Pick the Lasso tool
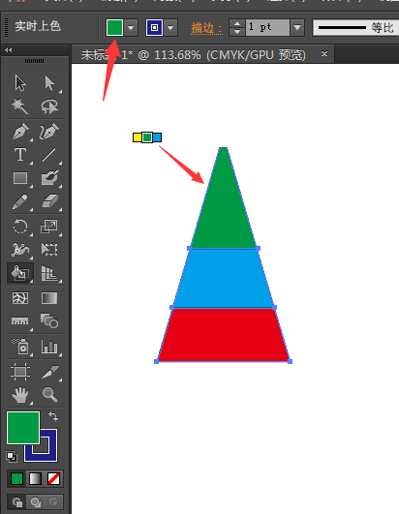The height and width of the screenshot is (514, 399). point(49,106)
